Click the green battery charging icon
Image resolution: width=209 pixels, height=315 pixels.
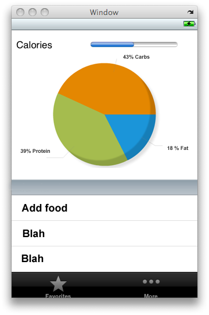pos(189,24)
